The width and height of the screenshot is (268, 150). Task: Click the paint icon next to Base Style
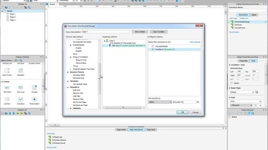[257, 92]
